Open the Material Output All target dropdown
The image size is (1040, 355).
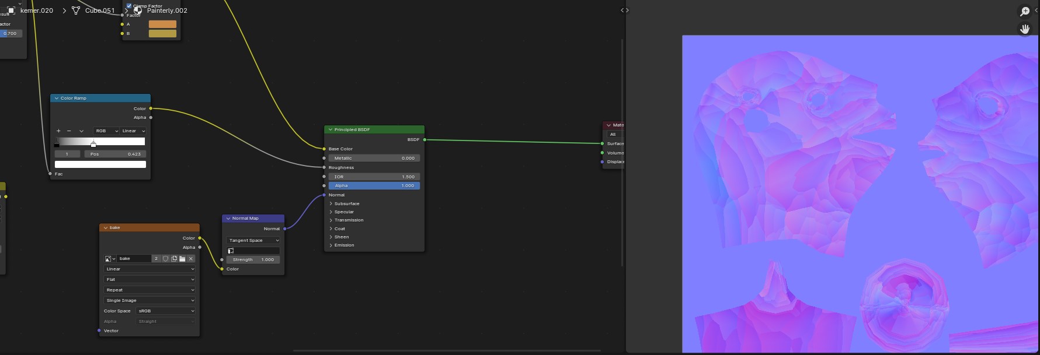click(615, 135)
